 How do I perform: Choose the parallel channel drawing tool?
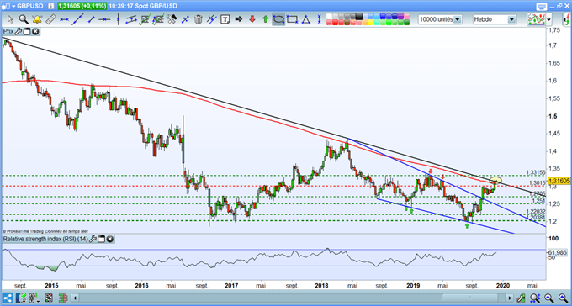(131, 19)
